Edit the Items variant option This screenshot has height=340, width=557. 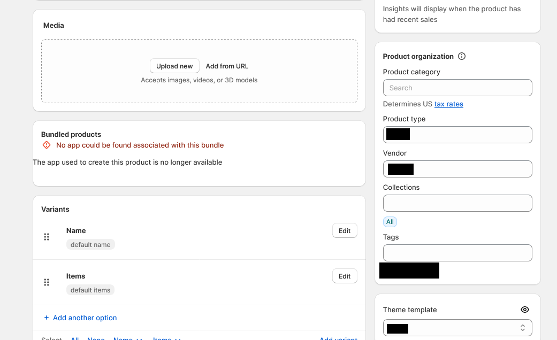(x=345, y=276)
